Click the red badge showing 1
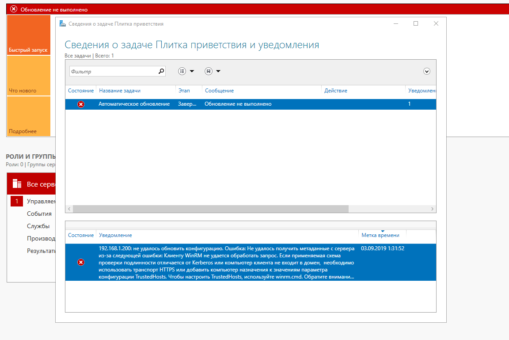This screenshot has width=509, height=340. click(17, 202)
